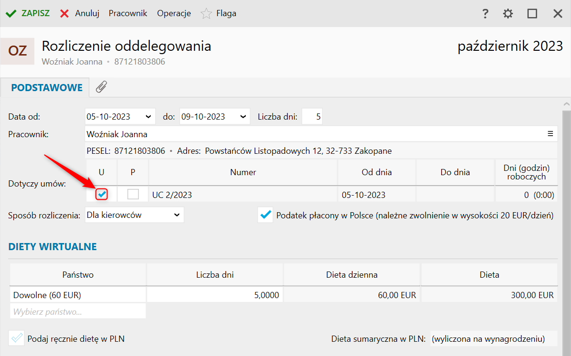Open help via question mark icon
Image resolution: width=571 pixels, height=356 pixels.
485,13
